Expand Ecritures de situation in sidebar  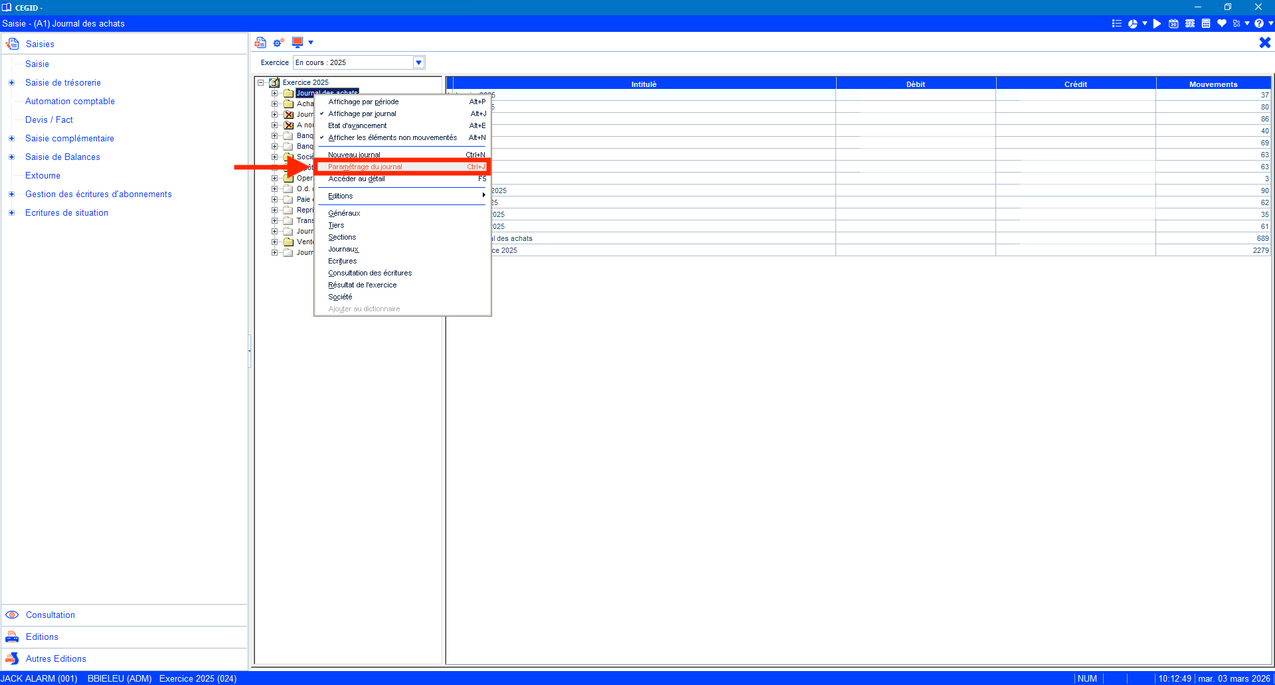tap(11, 213)
